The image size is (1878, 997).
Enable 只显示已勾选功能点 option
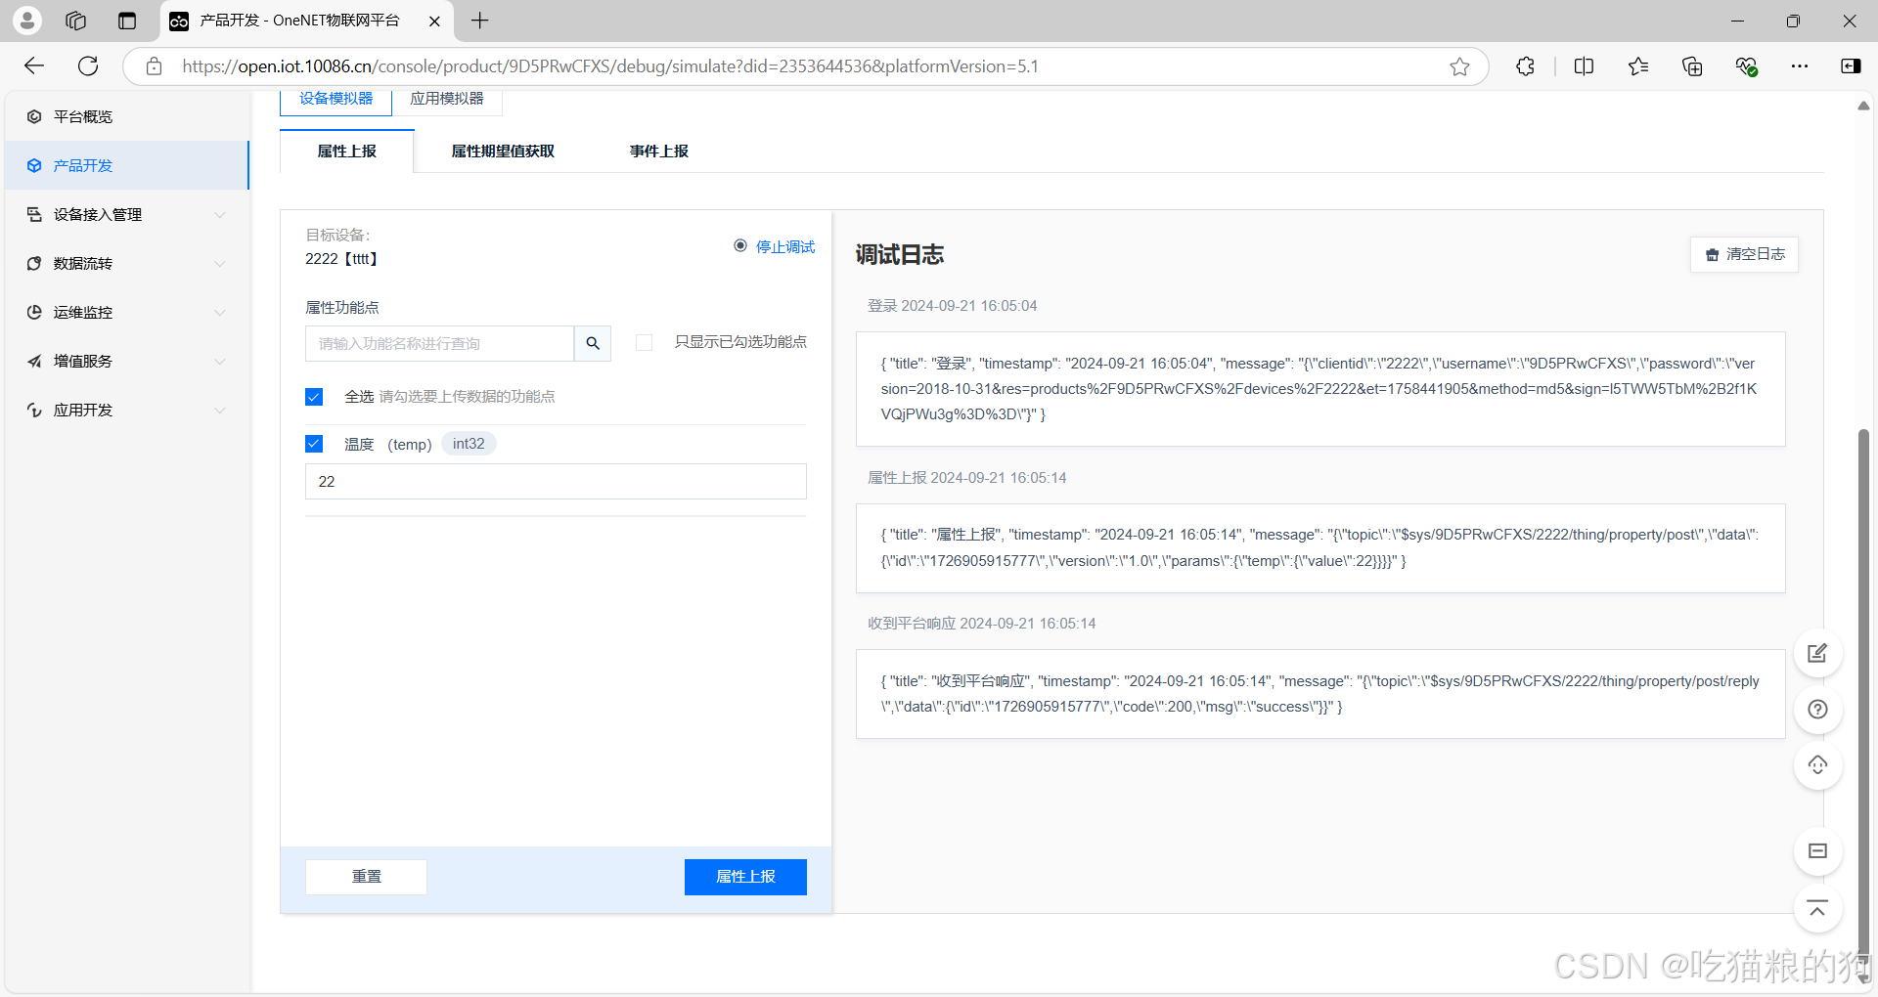tap(644, 342)
